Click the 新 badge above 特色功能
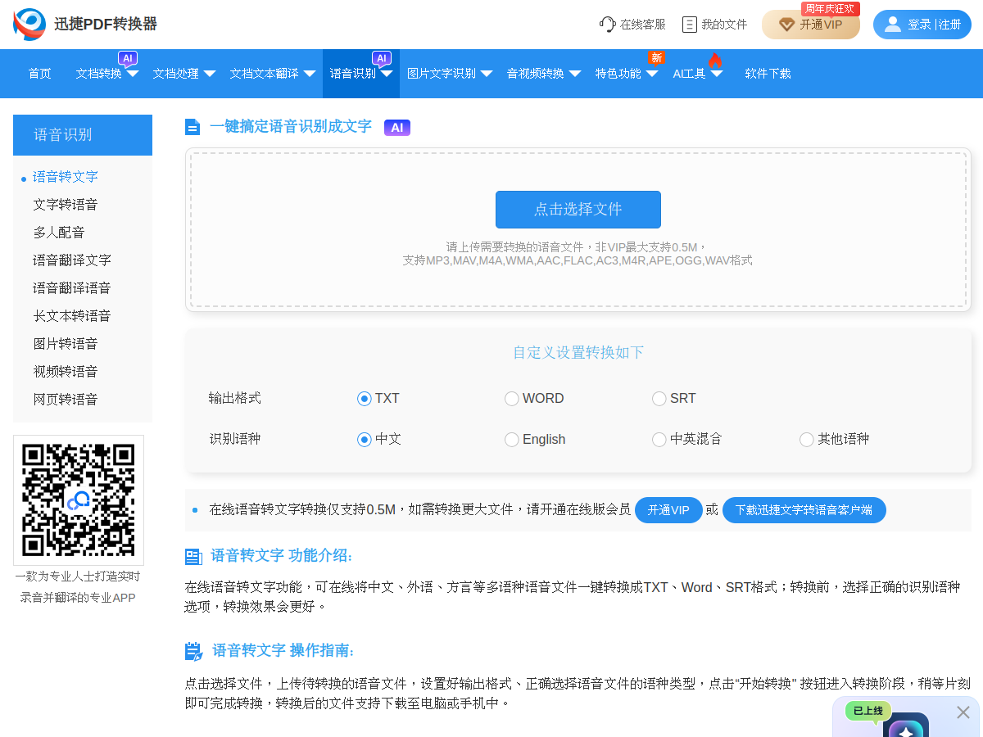 (656, 57)
